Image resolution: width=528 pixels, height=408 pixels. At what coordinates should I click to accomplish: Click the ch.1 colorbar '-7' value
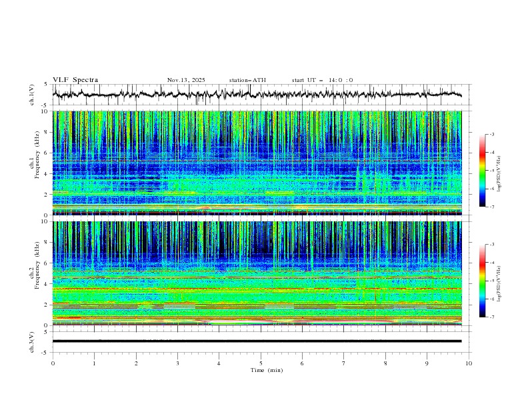point(492,207)
